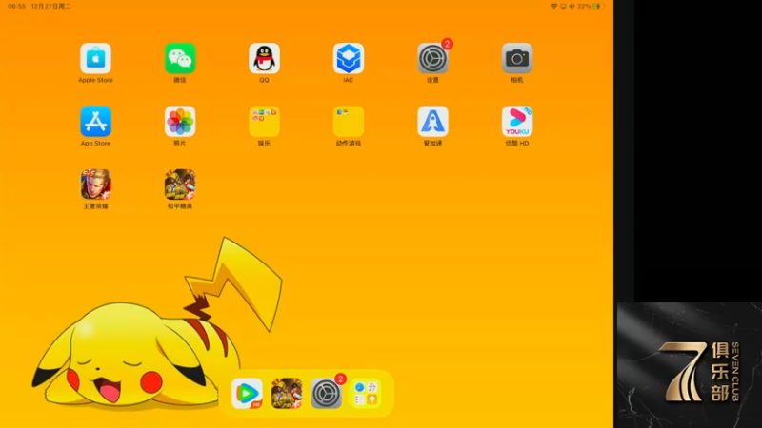Open the action games folder
Screen dimensions: 762x428
point(349,122)
